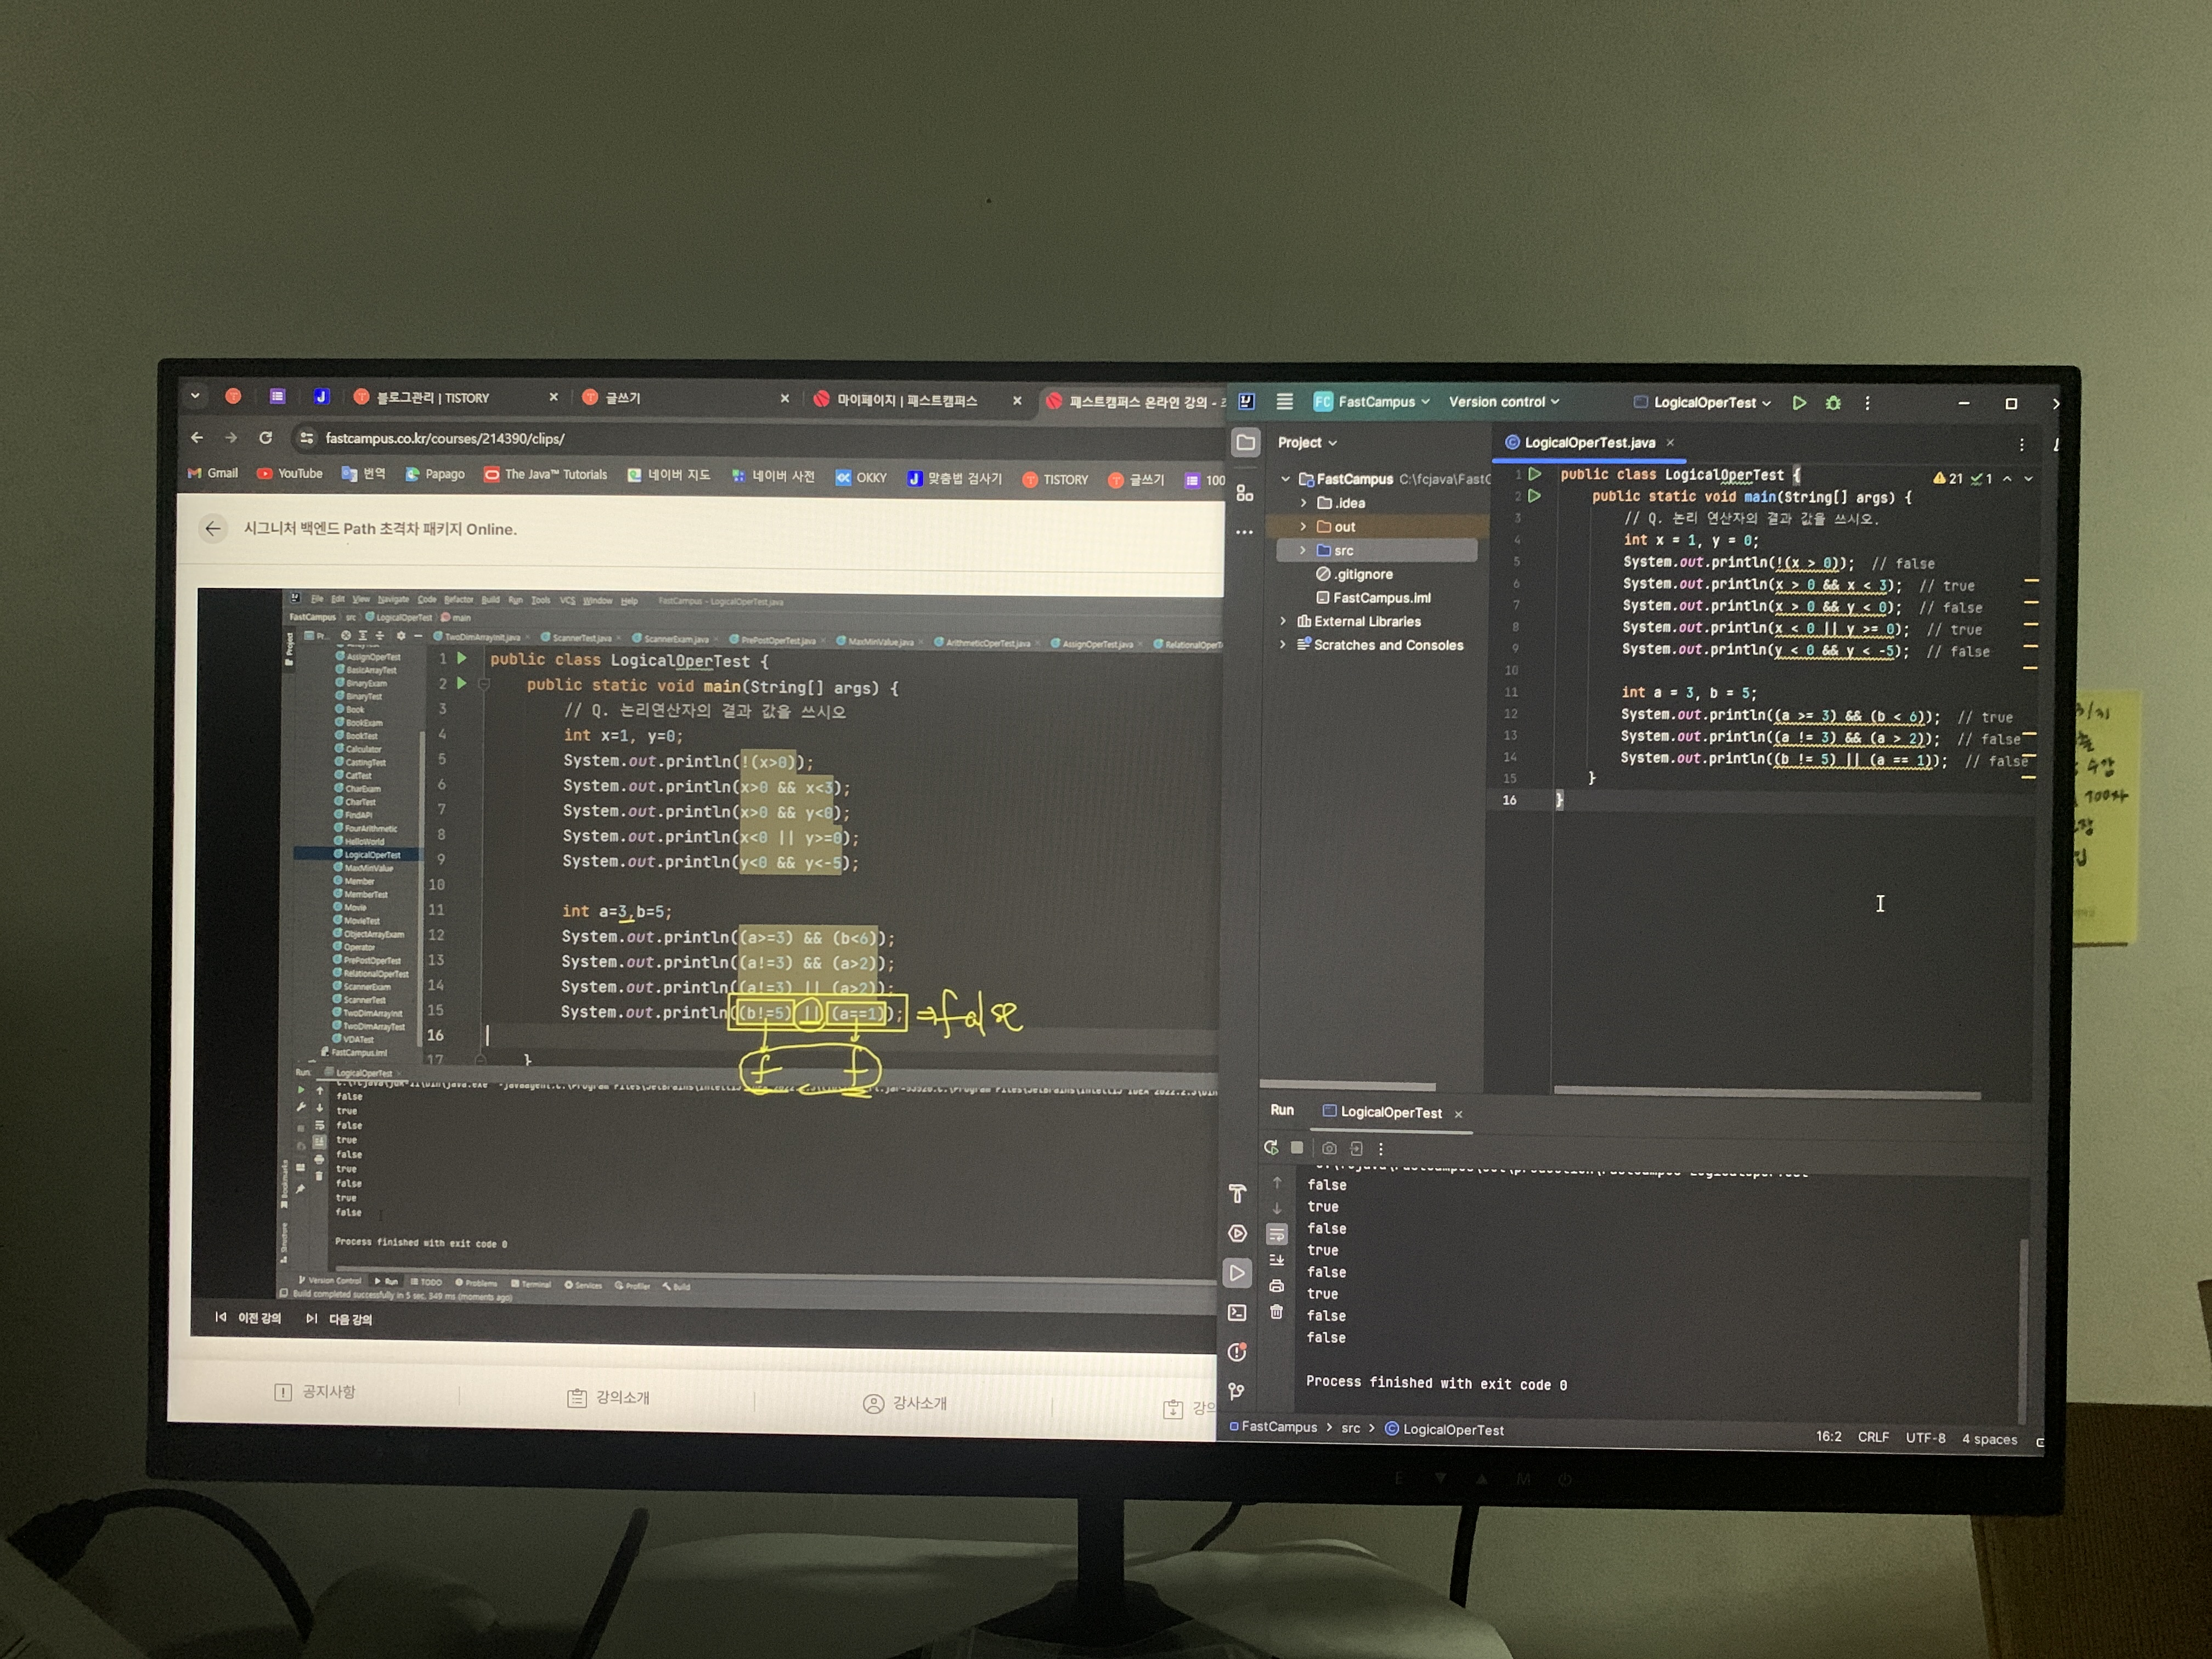Toggle Scroll to End in console
2212x1659 pixels.
pyautogui.click(x=1277, y=1260)
